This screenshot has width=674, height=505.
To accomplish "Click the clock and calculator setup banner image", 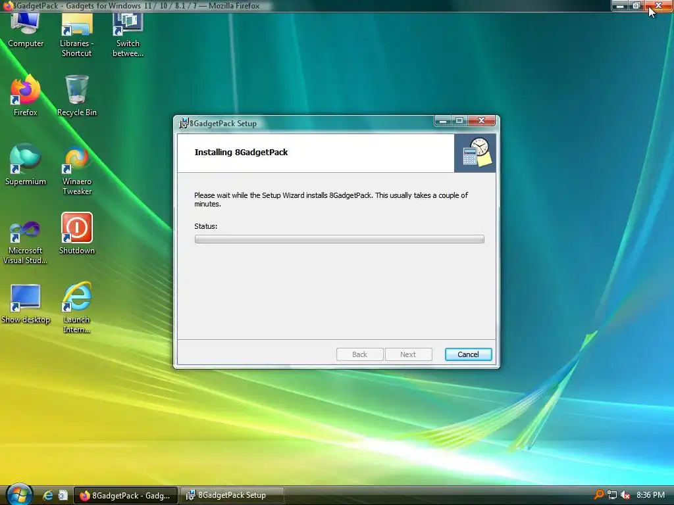I will tap(475, 153).
